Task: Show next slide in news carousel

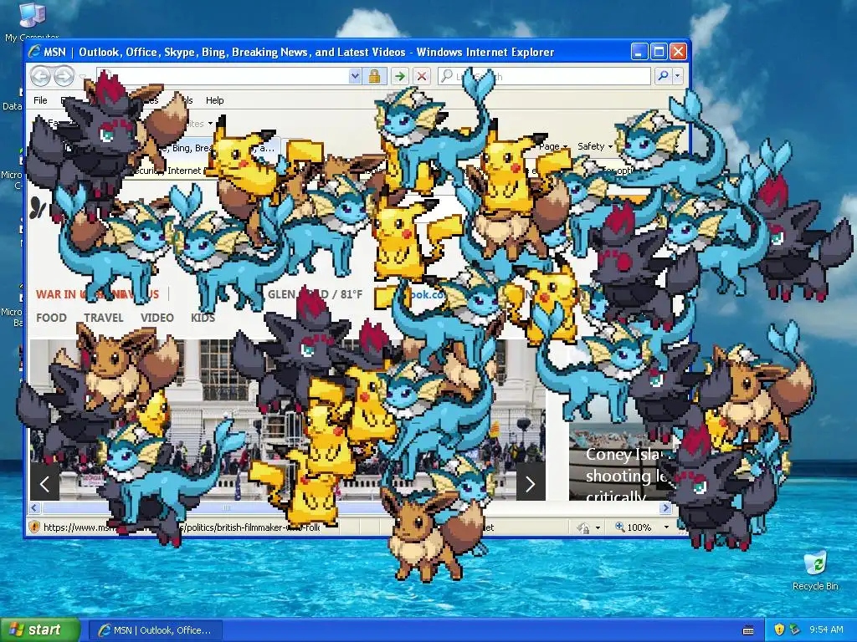Action: (530, 482)
